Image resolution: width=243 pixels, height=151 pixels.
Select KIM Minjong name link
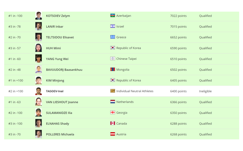pyautogui.click(x=55, y=81)
